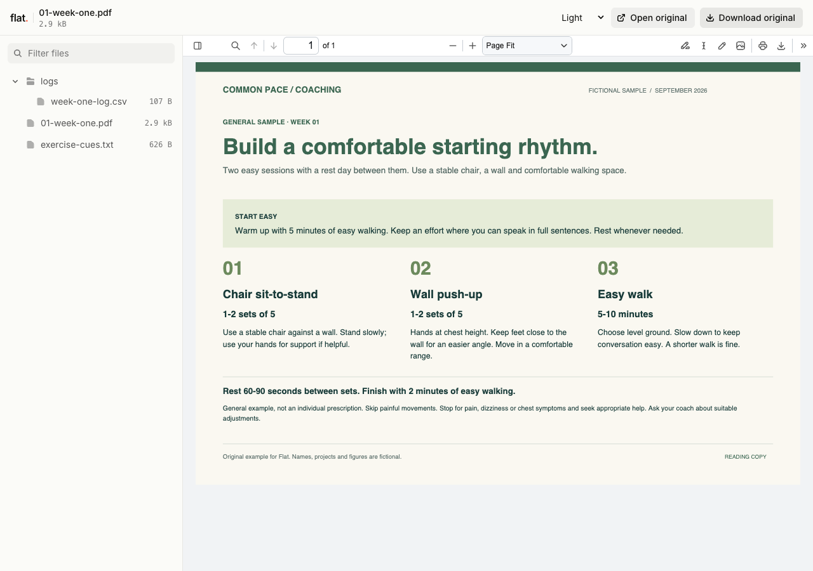This screenshot has width=813, height=571.
Task: Select 01-week-one.pdf in the file tree
Action: [x=91, y=123]
